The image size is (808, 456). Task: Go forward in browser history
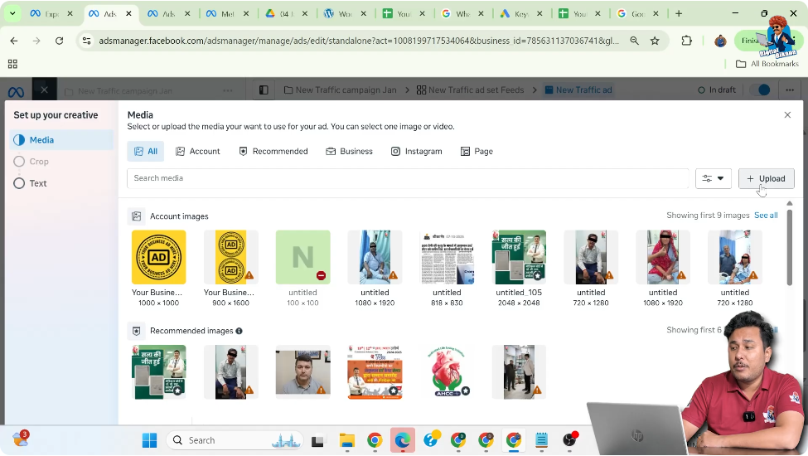click(36, 41)
